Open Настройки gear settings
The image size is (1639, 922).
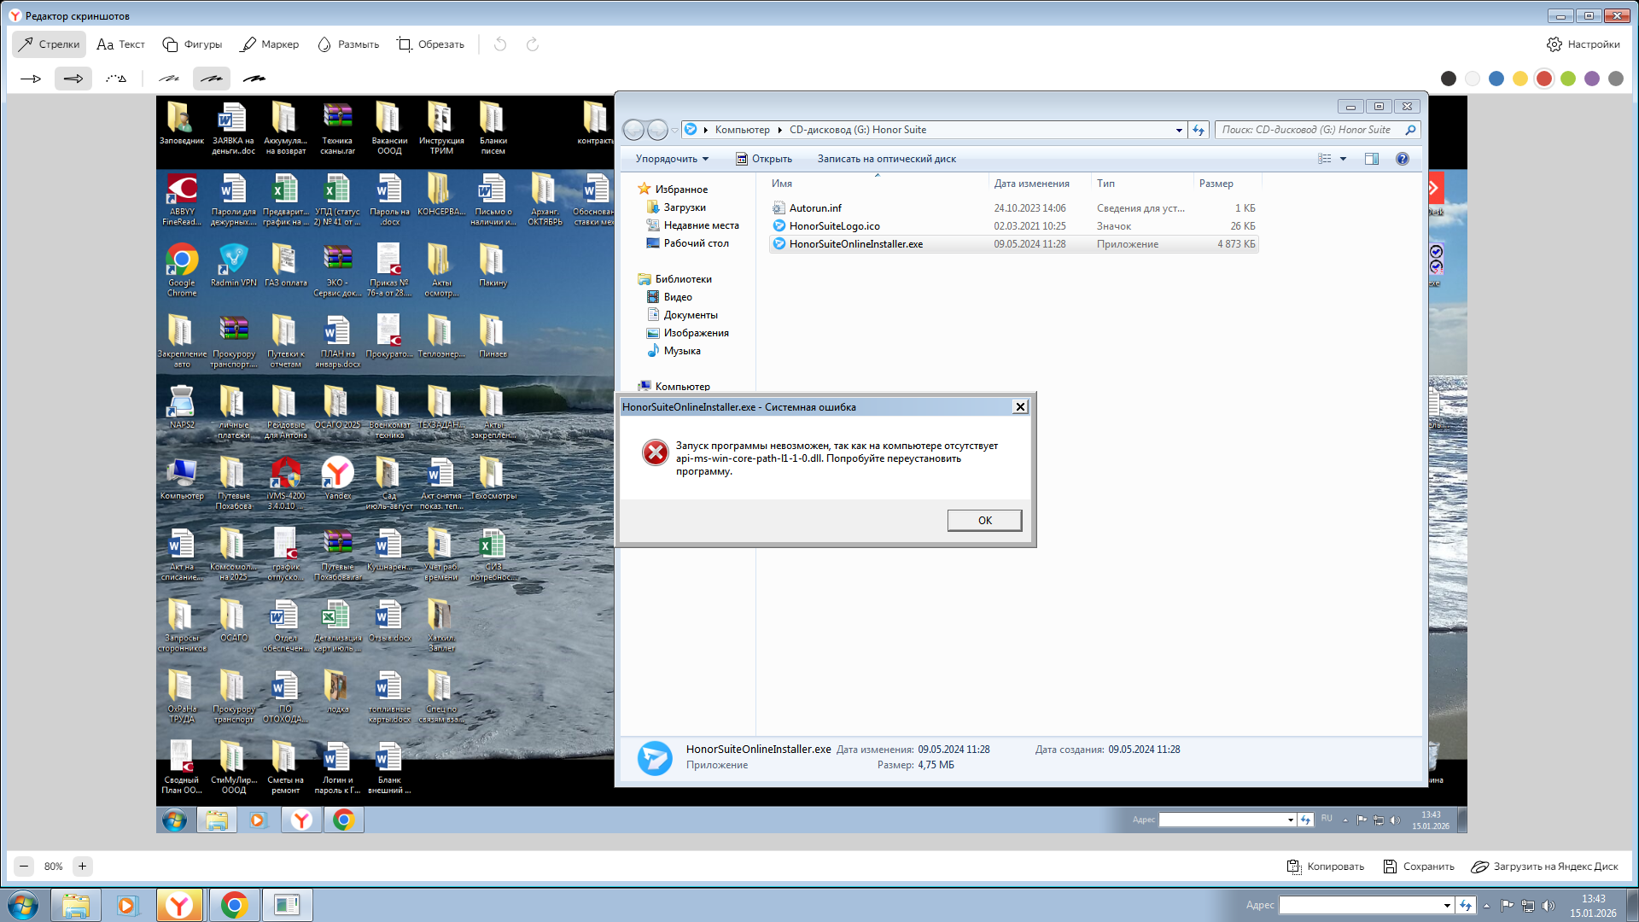(x=1583, y=44)
